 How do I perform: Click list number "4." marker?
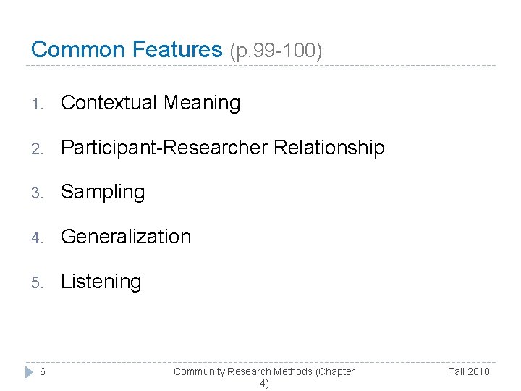tap(38, 237)
